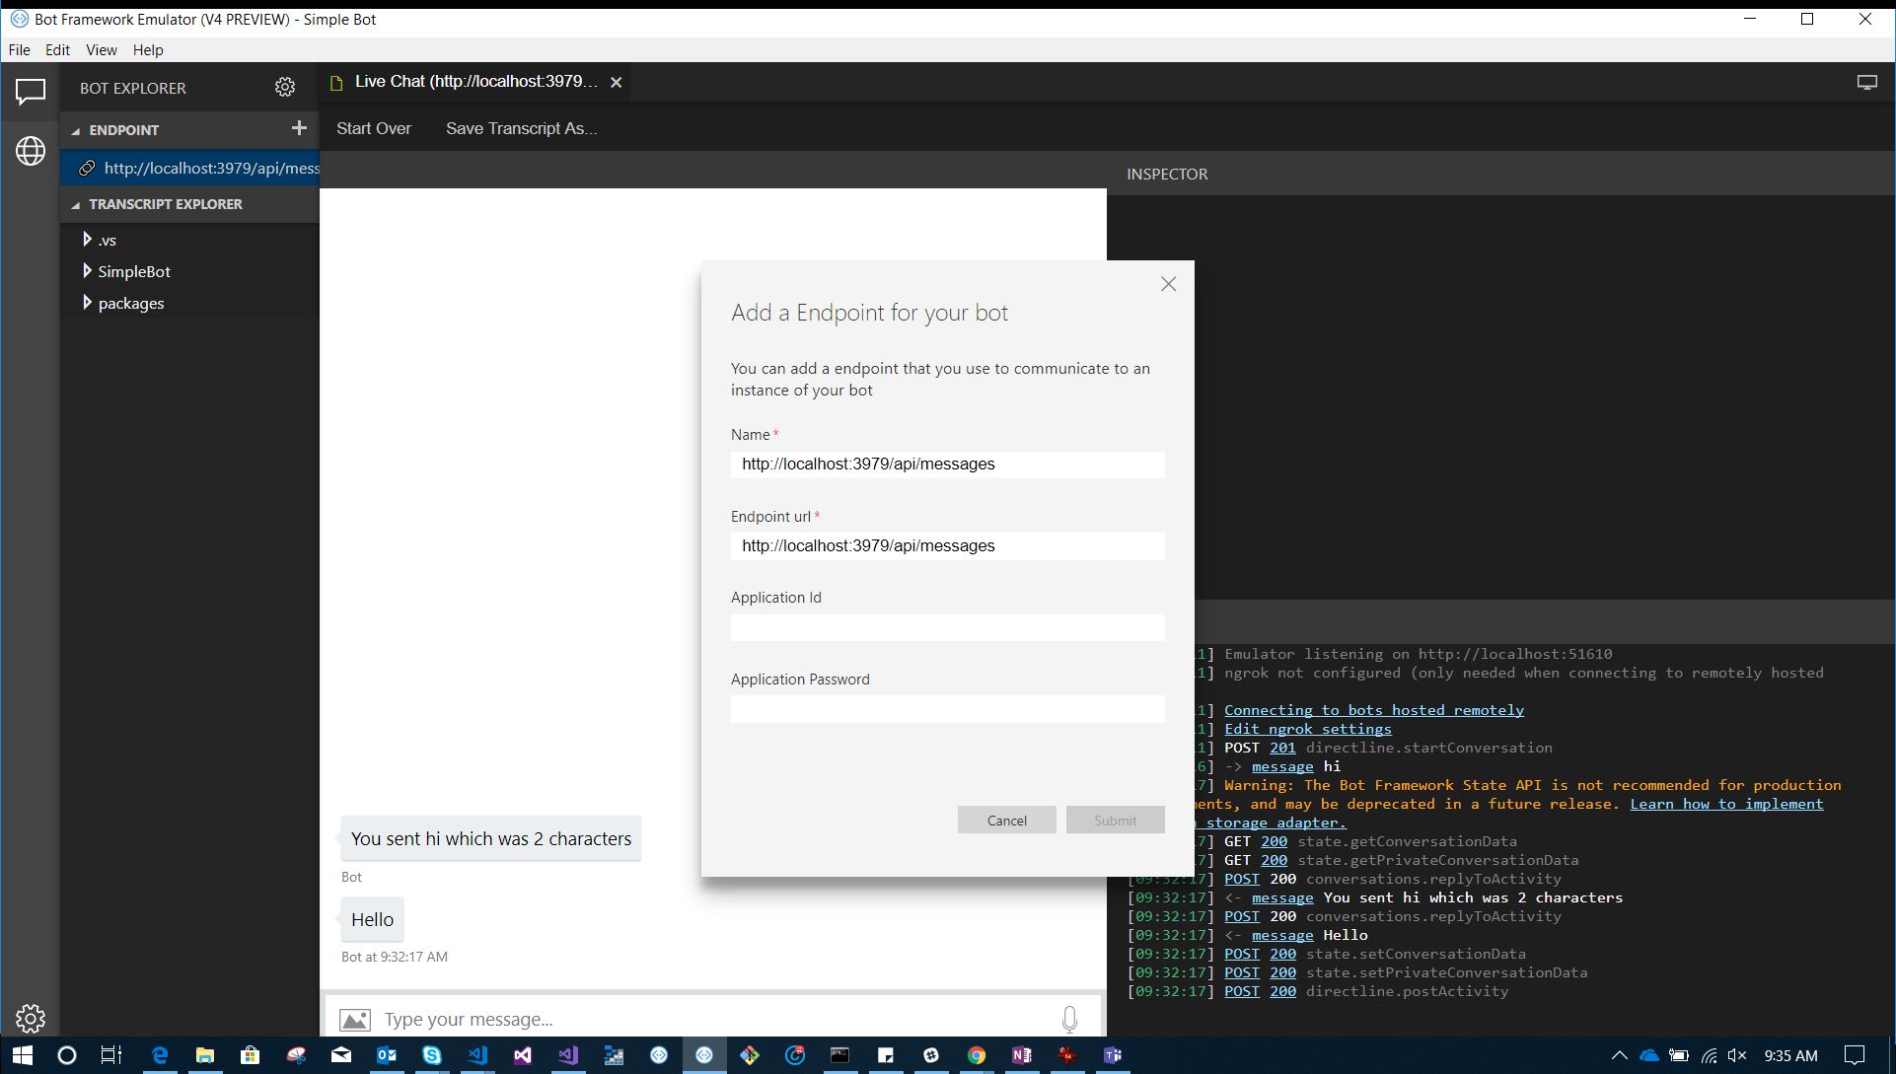Screen dimensions: 1896x1074
Task: Expand the packages folder
Action: coord(88,303)
